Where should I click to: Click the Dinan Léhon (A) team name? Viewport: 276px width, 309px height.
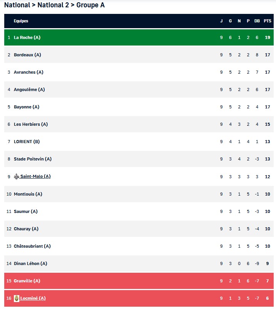30,263
